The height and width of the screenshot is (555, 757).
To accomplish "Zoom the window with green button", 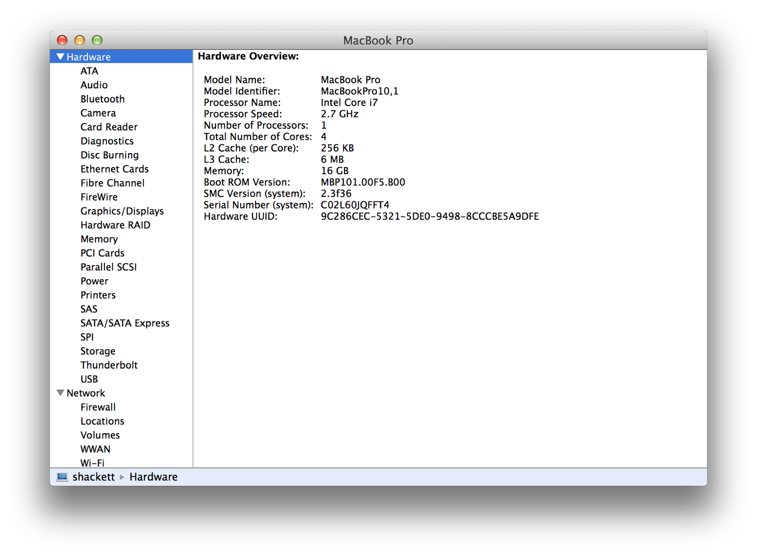I will tap(97, 40).
